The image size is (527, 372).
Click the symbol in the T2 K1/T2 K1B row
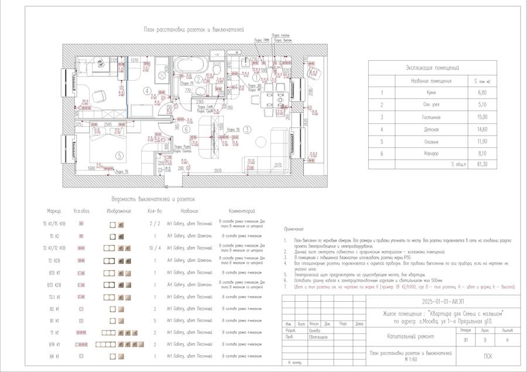click(81, 248)
